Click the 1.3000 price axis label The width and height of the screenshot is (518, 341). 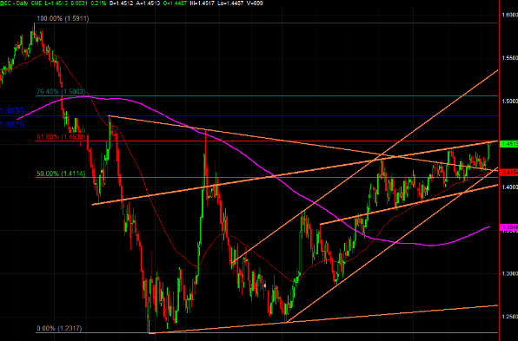(509, 273)
